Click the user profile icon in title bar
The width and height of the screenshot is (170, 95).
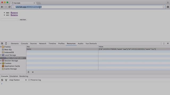(168, 2)
